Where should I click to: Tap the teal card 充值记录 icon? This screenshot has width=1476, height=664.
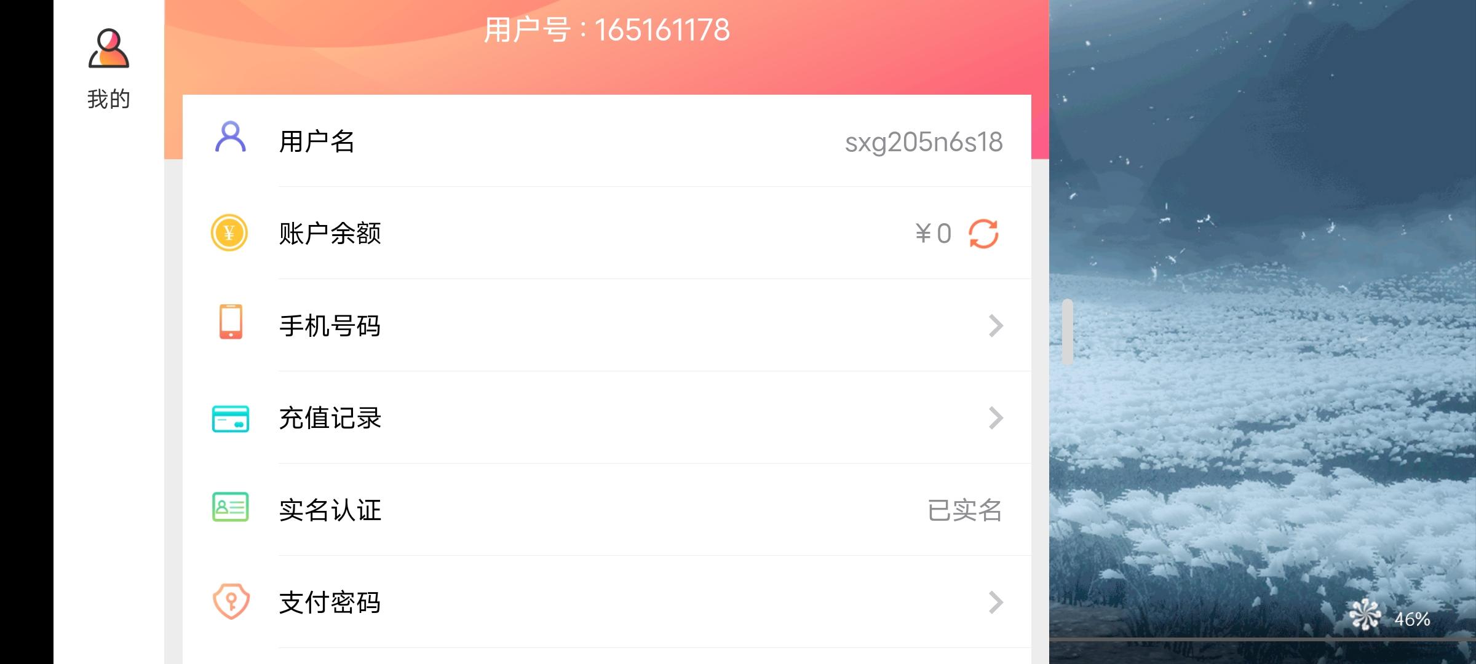pyautogui.click(x=231, y=418)
